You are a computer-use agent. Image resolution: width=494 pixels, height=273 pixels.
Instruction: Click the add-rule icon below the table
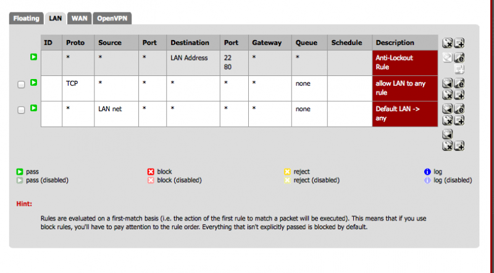(x=459, y=146)
